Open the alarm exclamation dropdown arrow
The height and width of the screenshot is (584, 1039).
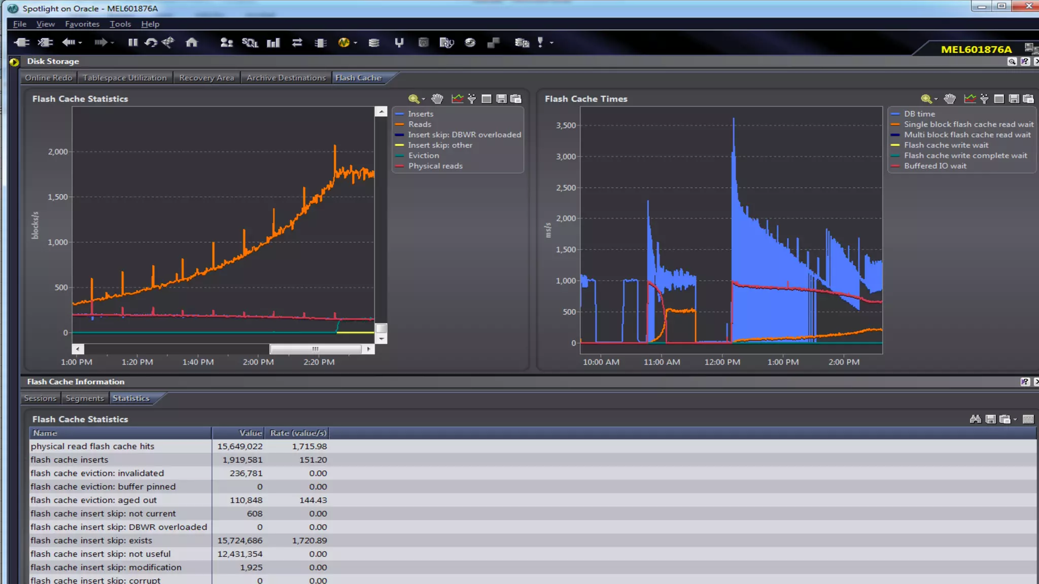click(551, 43)
